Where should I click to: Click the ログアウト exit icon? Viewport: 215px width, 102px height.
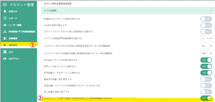[x=5, y=59]
